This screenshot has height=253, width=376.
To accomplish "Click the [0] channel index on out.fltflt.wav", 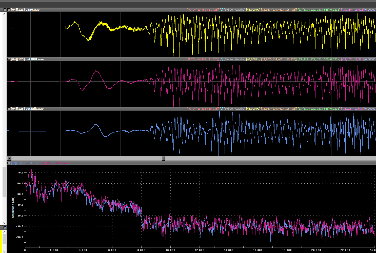I will tap(221, 59).
